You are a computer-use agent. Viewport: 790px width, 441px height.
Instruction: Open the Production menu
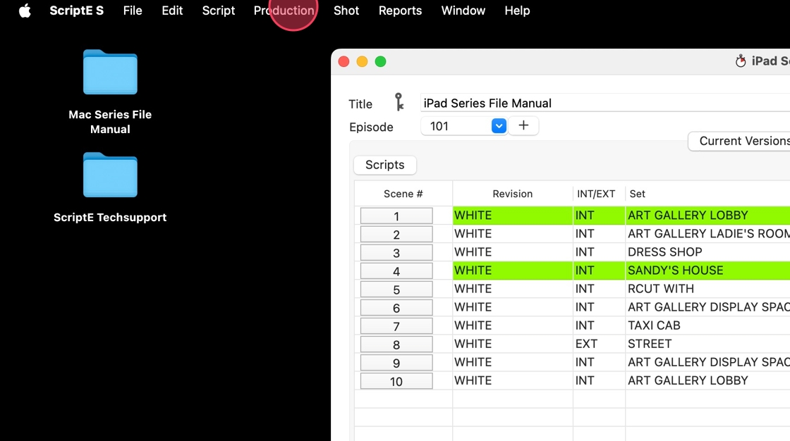[x=284, y=11]
